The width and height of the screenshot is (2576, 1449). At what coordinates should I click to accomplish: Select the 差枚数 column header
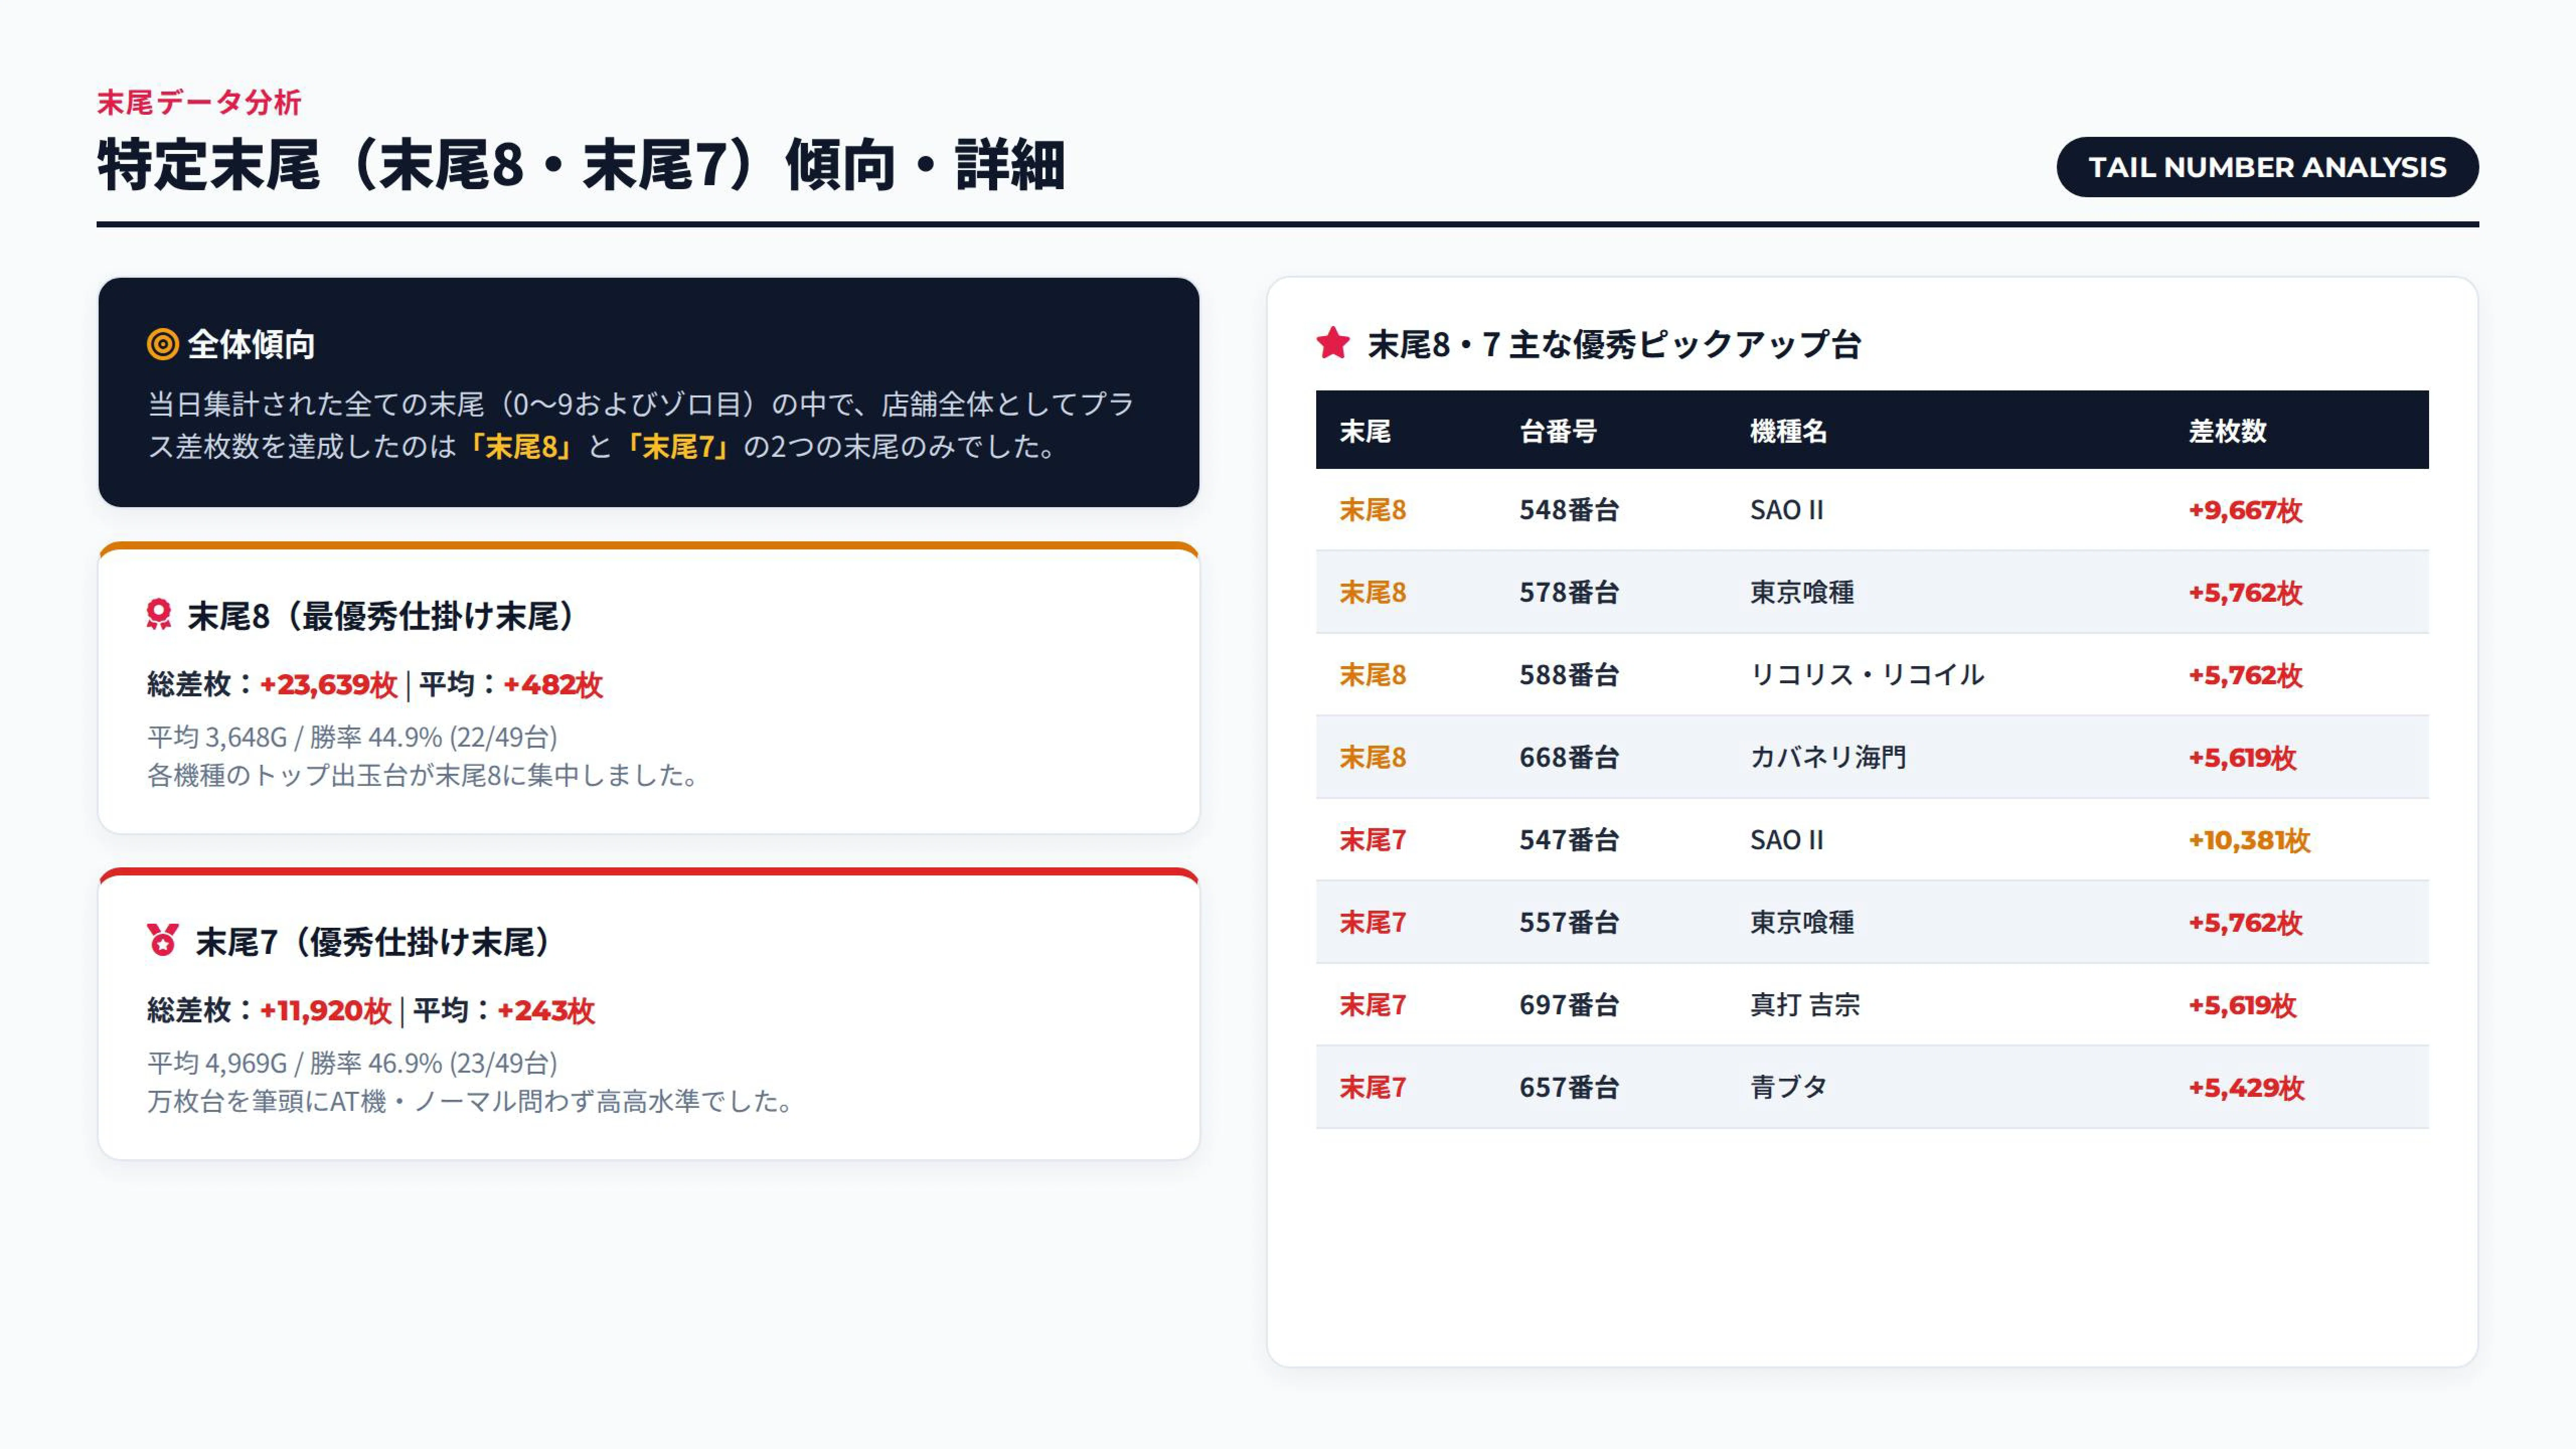pyautogui.click(x=2227, y=431)
